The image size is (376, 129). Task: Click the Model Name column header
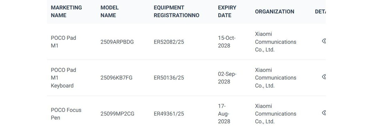(109, 12)
